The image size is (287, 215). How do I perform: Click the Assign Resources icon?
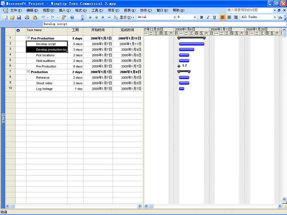tap(64, 18)
